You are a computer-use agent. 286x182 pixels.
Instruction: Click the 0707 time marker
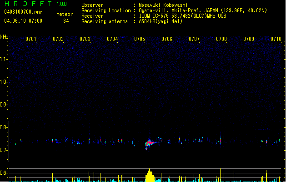(194, 39)
